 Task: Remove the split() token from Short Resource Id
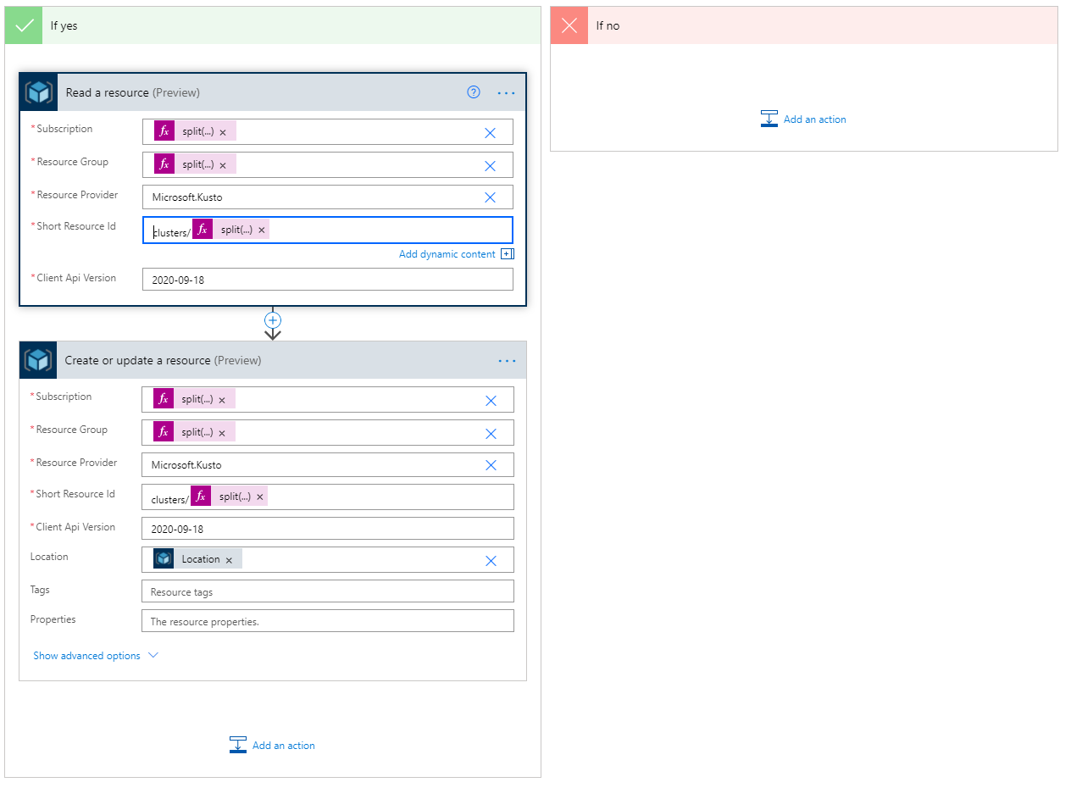point(262,228)
